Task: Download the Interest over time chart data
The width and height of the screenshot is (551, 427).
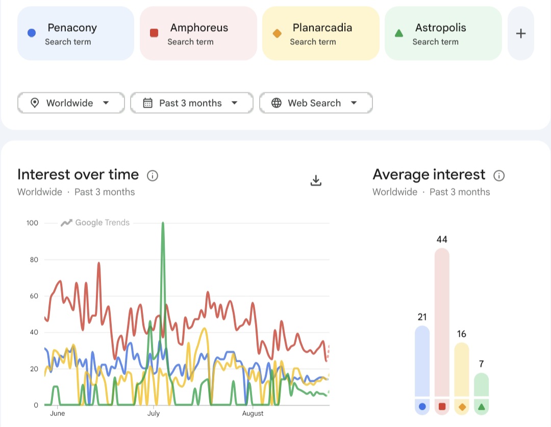Action: [316, 180]
